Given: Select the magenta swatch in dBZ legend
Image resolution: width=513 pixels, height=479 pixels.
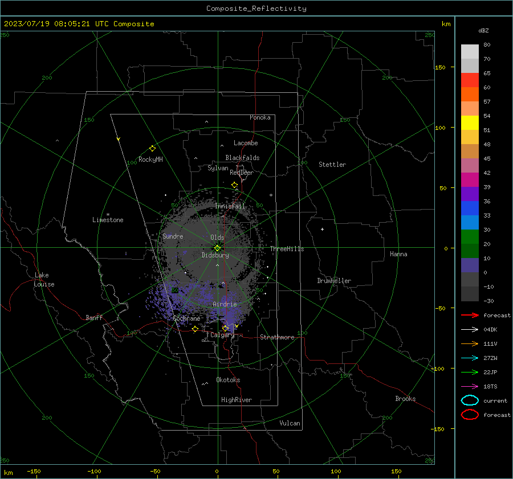Looking at the screenshot, I should (470, 179).
